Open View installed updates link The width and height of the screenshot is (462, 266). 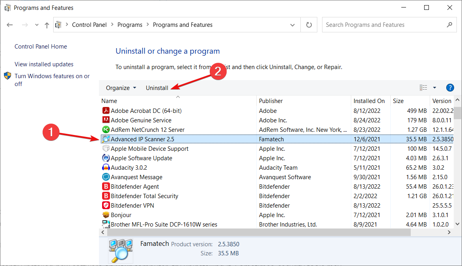tap(44, 64)
